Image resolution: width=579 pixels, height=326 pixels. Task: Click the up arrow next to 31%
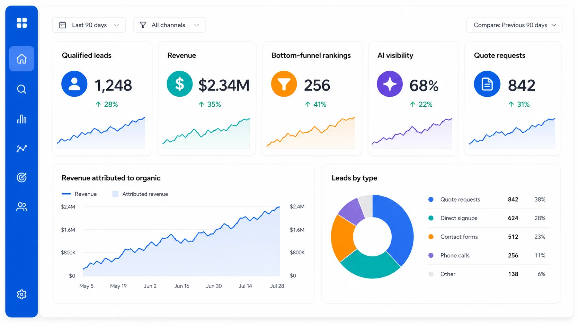tap(511, 104)
